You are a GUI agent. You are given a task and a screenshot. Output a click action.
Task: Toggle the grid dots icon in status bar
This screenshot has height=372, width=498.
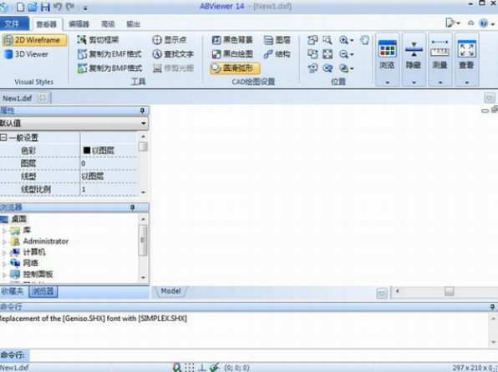coord(190,367)
